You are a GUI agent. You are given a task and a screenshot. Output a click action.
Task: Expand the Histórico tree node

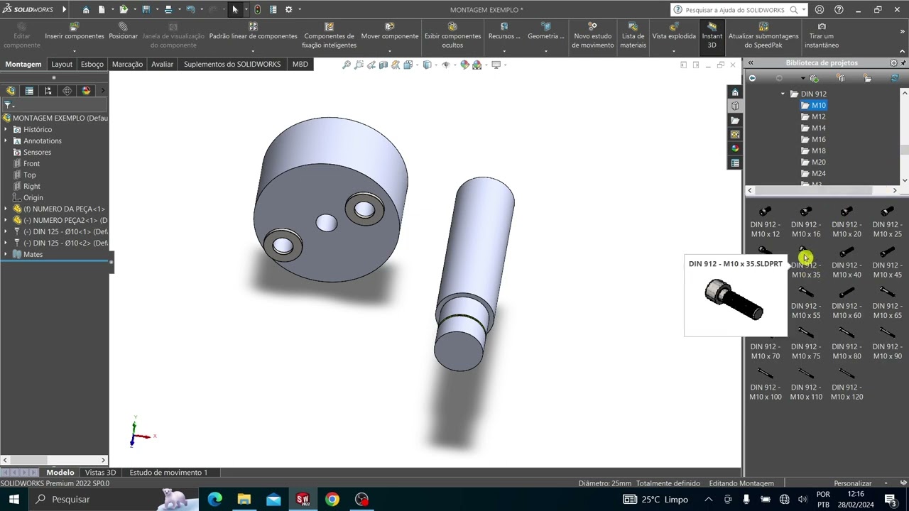6,129
